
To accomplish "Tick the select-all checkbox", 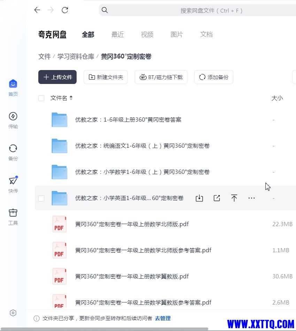I will point(41,98).
